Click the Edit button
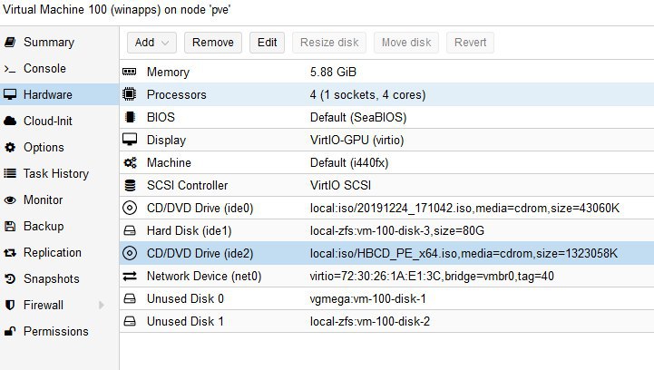Image resolution: width=654 pixels, height=370 pixels. (267, 43)
